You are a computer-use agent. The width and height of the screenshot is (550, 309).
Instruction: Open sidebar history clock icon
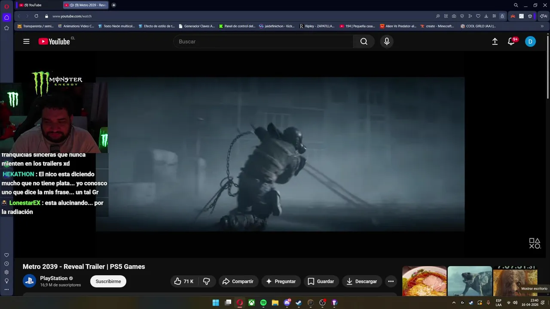[6, 264]
